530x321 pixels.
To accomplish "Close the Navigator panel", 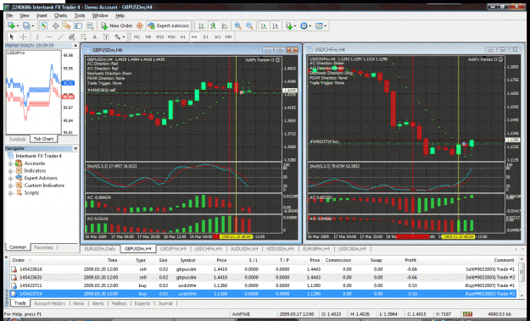I will pyautogui.click(x=75, y=148).
